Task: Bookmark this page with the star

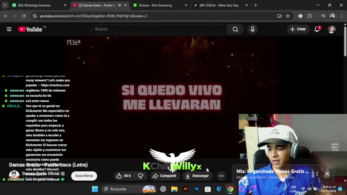Action: click(x=288, y=16)
